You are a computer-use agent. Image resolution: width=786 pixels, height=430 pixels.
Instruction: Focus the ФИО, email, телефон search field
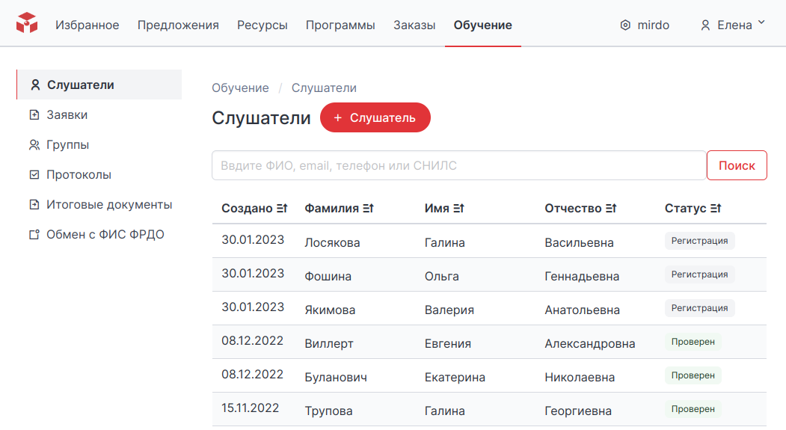click(x=458, y=165)
